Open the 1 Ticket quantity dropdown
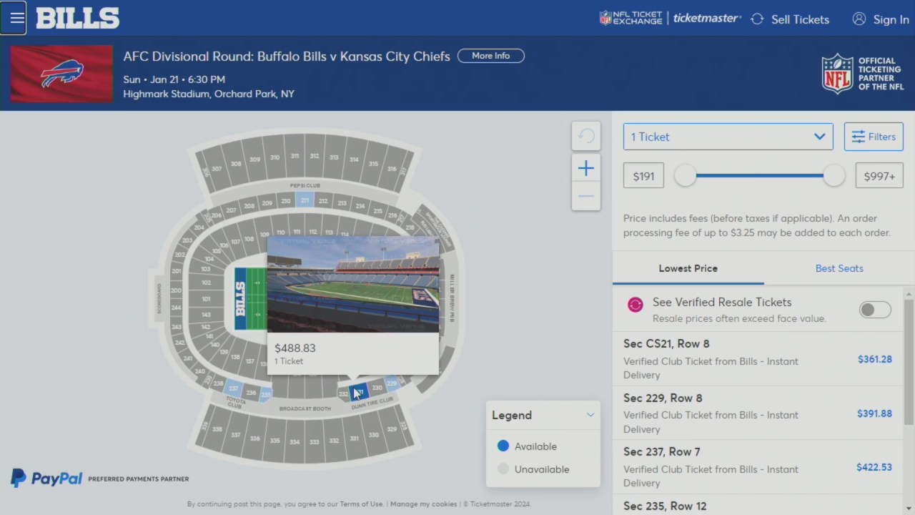The image size is (915, 515). click(728, 137)
